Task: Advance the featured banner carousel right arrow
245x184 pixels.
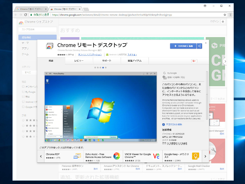Action: tap(225, 61)
